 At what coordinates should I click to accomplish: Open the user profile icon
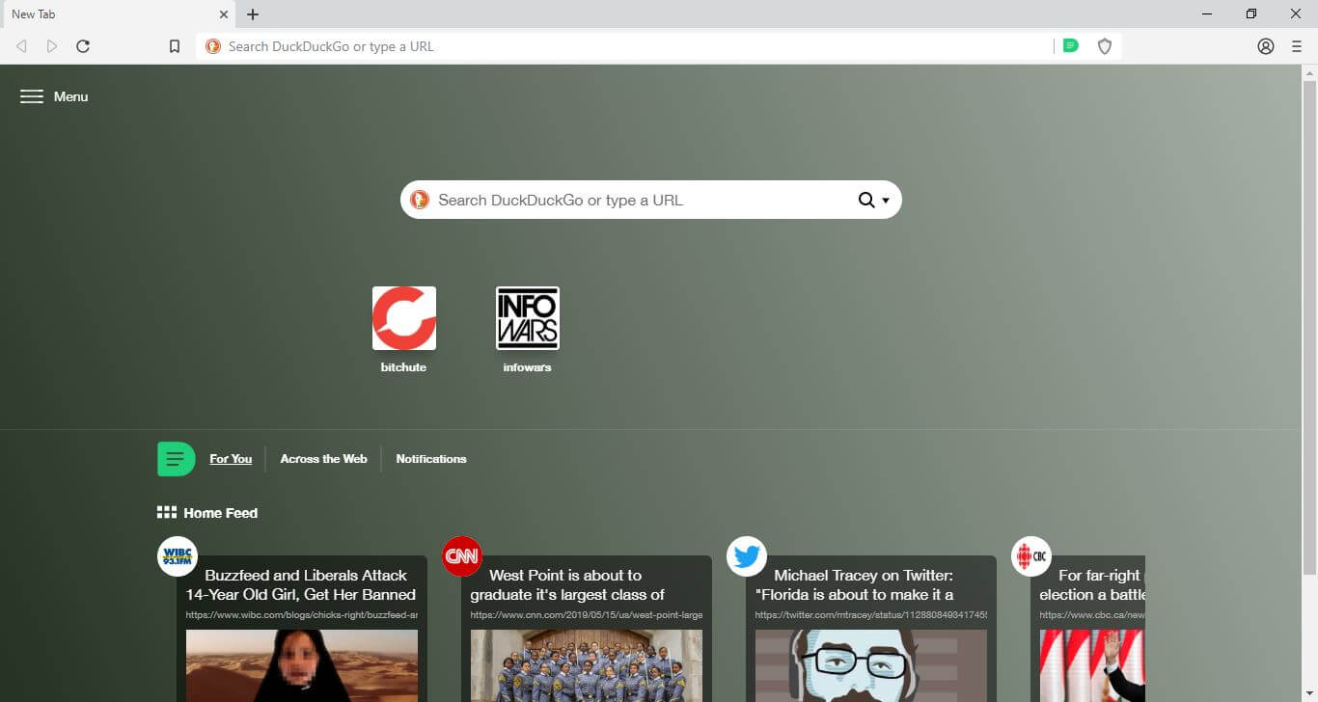[x=1266, y=46]
